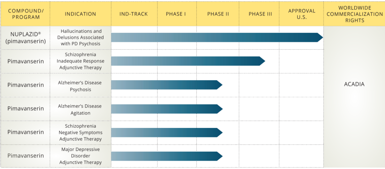Viewport: 385px width, 169px height.
Task: Click Alzheimer's Disease Agitation indication text
Action: (x=80, y=109)
